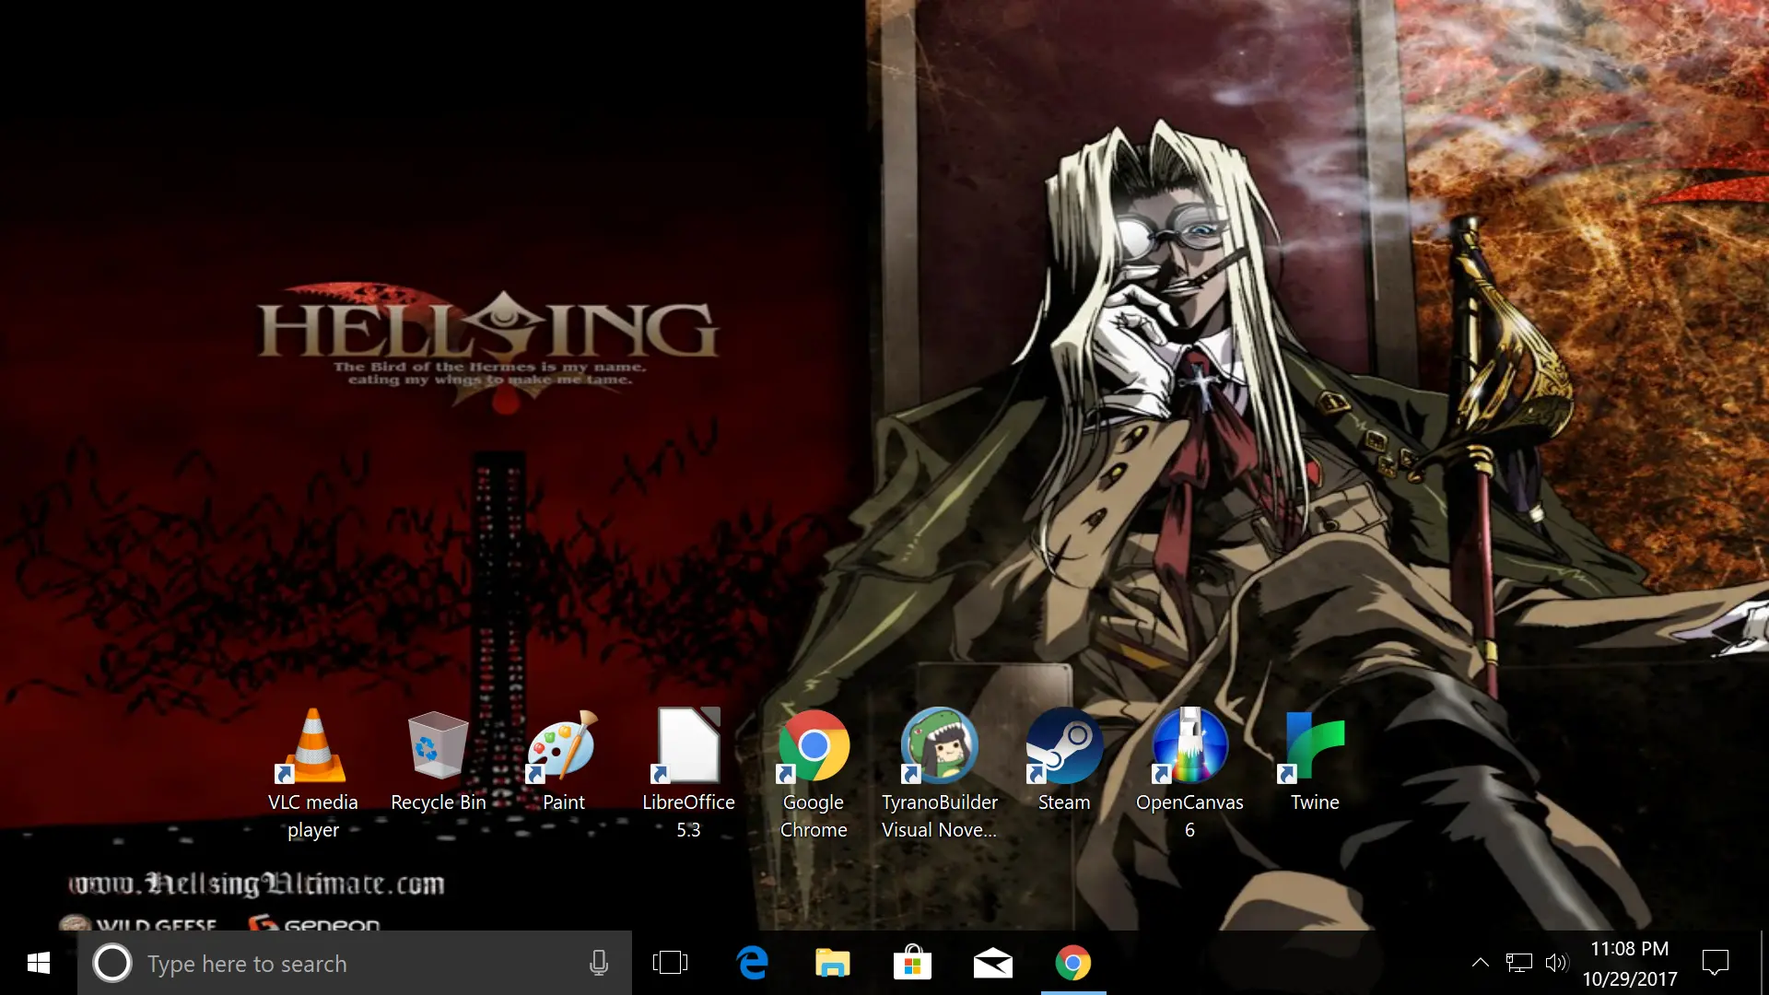Screen dimensions: 1769x995
Task: Open network status tray icon
Action: click(1518, 964)
